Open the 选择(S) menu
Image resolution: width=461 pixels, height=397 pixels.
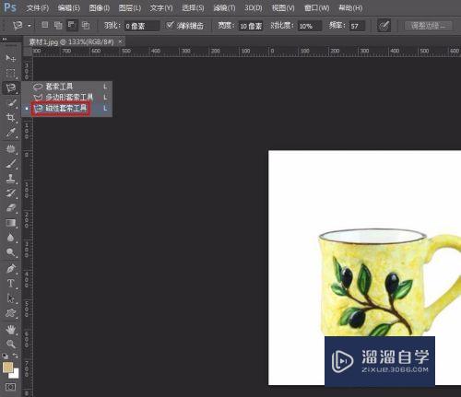[x=193, y=7]
